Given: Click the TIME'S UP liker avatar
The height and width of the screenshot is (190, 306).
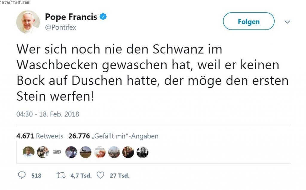Looking at the screenshot, I should coord(57,152).
